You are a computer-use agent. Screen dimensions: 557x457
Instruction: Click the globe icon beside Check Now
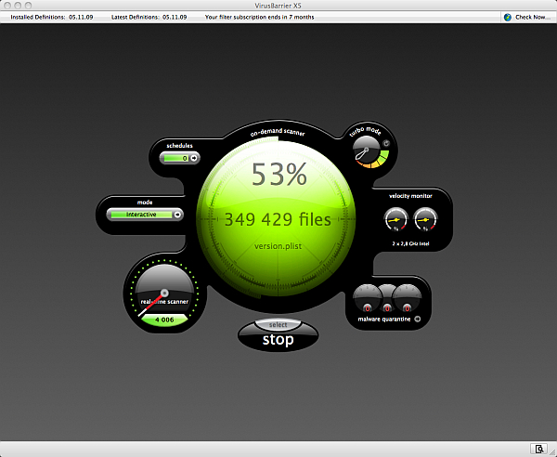point(508,17)
